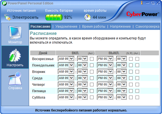Viewport: 162px width, 114px height.
Task: Enable ВЫКЛ. active checkbox for Воскресенье
Action: 137,59
